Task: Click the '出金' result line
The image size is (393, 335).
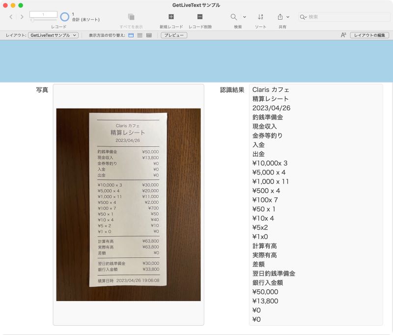Action: (x=258, y=154)
